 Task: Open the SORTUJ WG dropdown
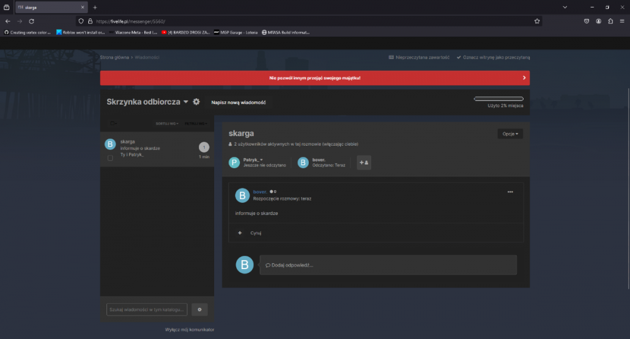tap(167, 124)
